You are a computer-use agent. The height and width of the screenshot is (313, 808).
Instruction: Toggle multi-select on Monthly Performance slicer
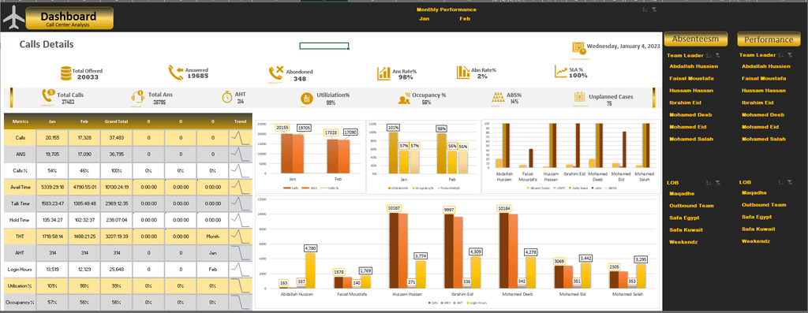click(645, 9)
